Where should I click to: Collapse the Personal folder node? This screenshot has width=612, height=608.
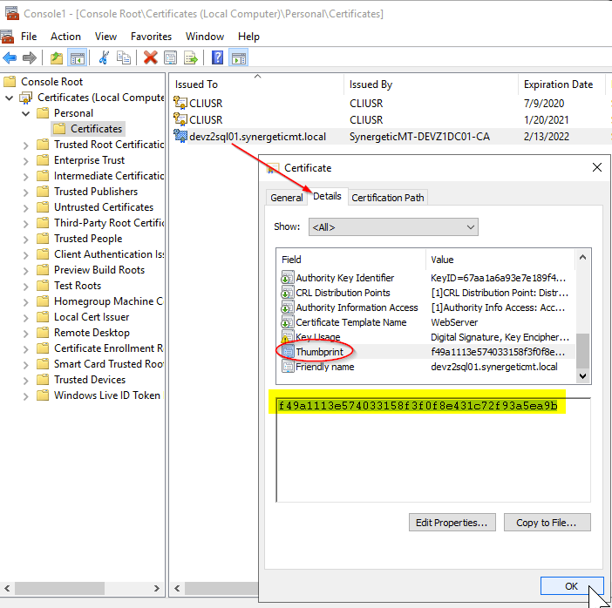(26, 113)
